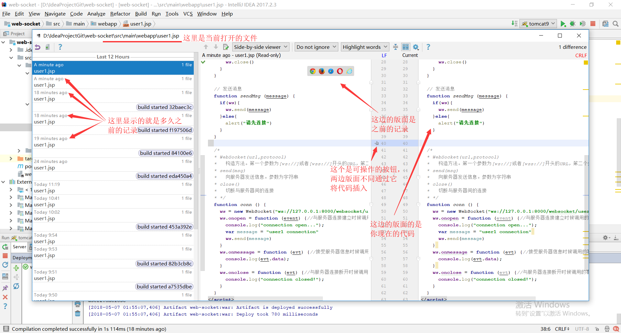Screen dimensions: 621x333
Task: Click the Deploy All green arrows icon
Action: coord(16,268)
